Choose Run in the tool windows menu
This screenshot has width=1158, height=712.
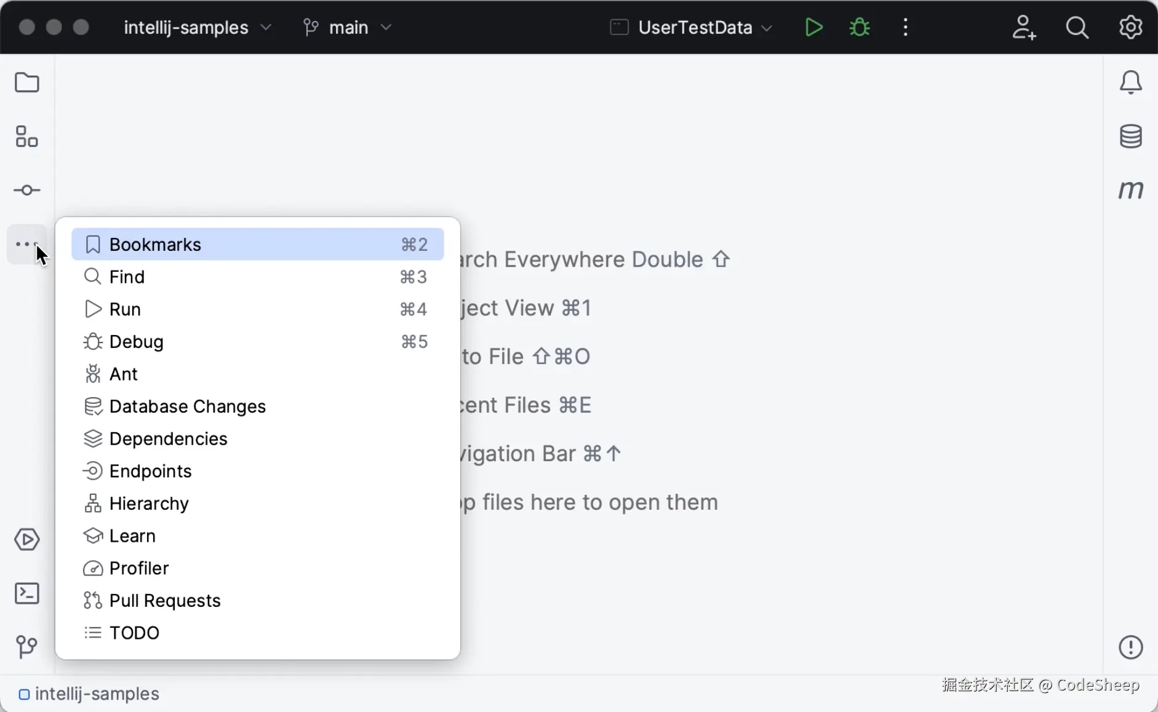click(257, 309)
